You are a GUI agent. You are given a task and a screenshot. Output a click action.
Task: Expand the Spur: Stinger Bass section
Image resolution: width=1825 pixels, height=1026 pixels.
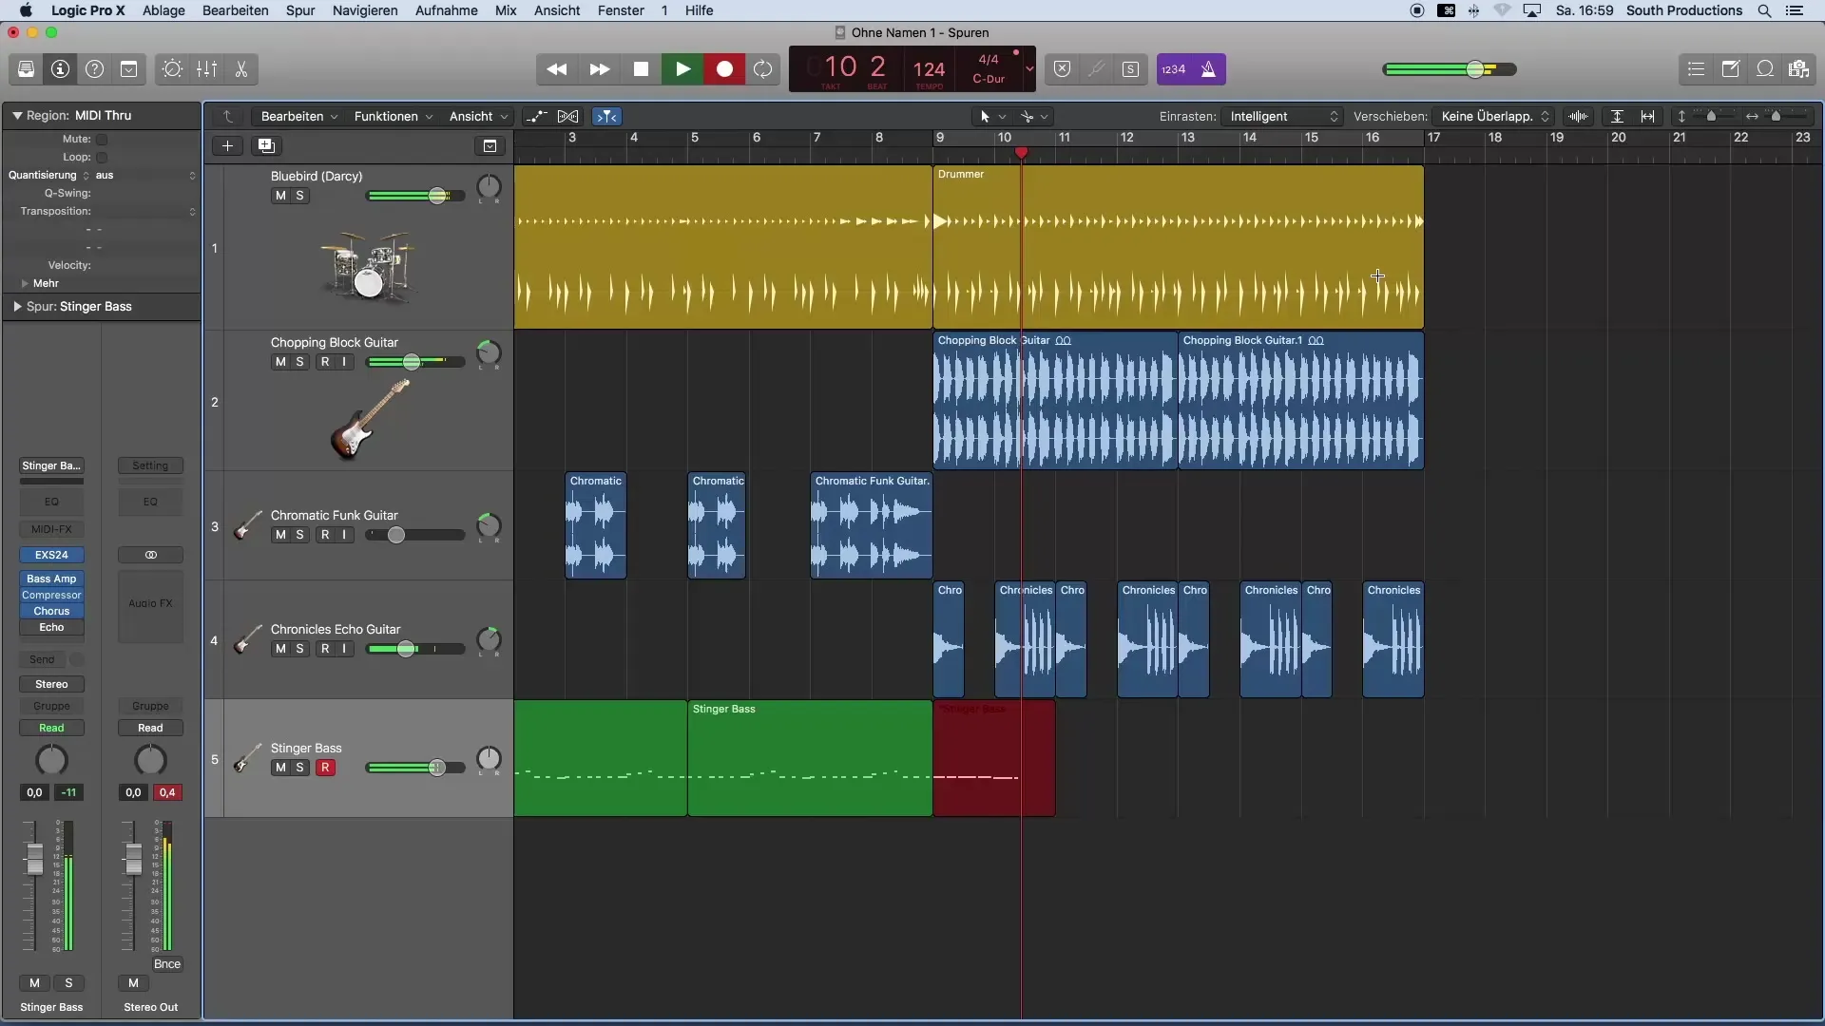(x=17, y=307)
